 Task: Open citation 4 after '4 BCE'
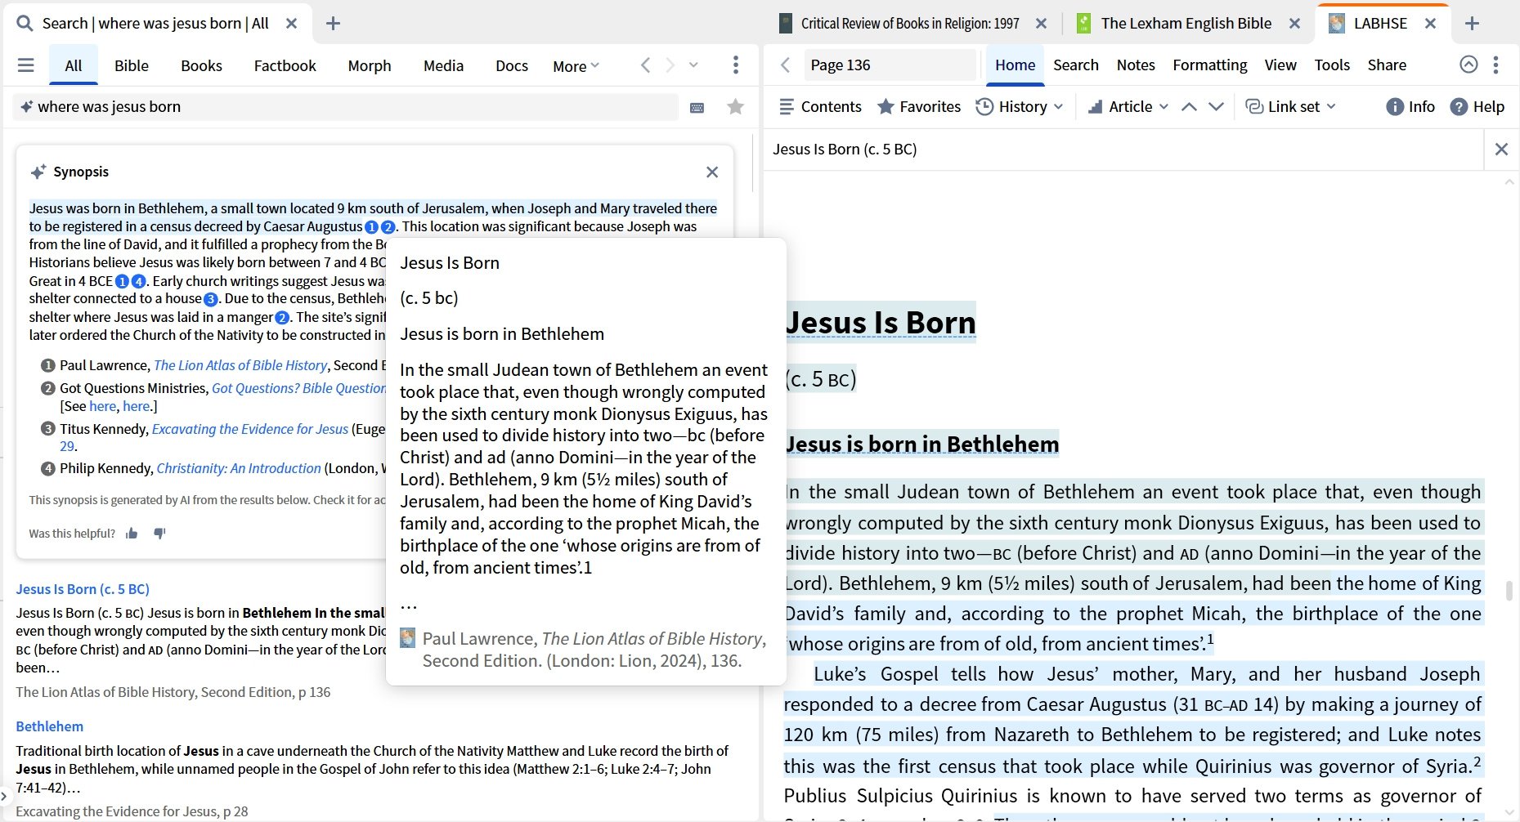(138, 281)
